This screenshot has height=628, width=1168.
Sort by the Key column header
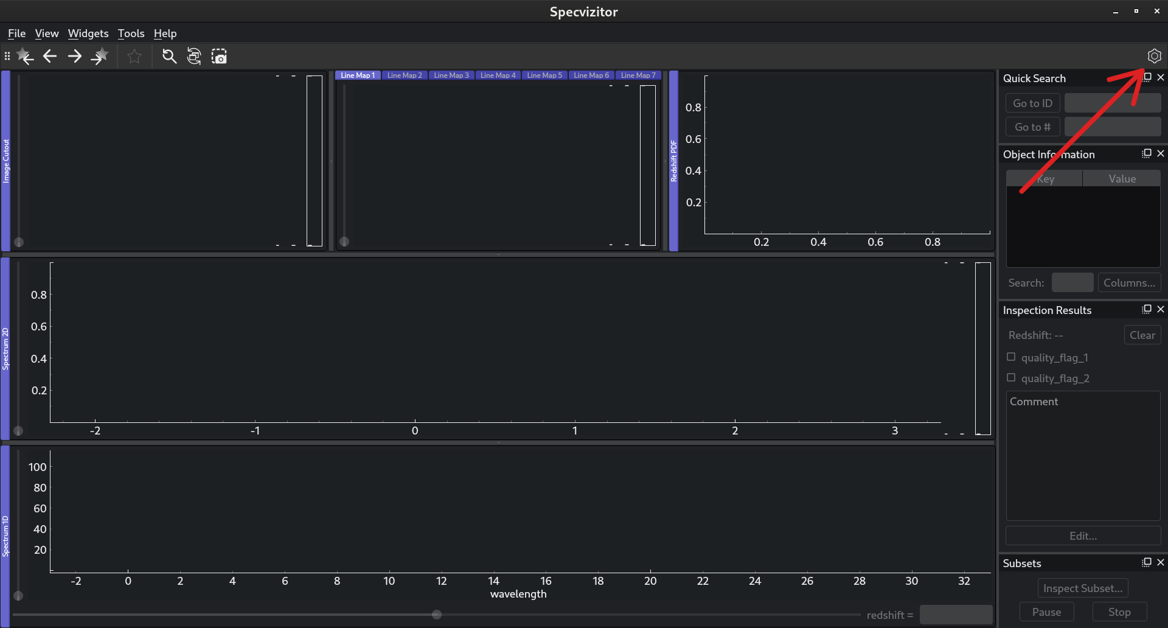point(1045,178)
